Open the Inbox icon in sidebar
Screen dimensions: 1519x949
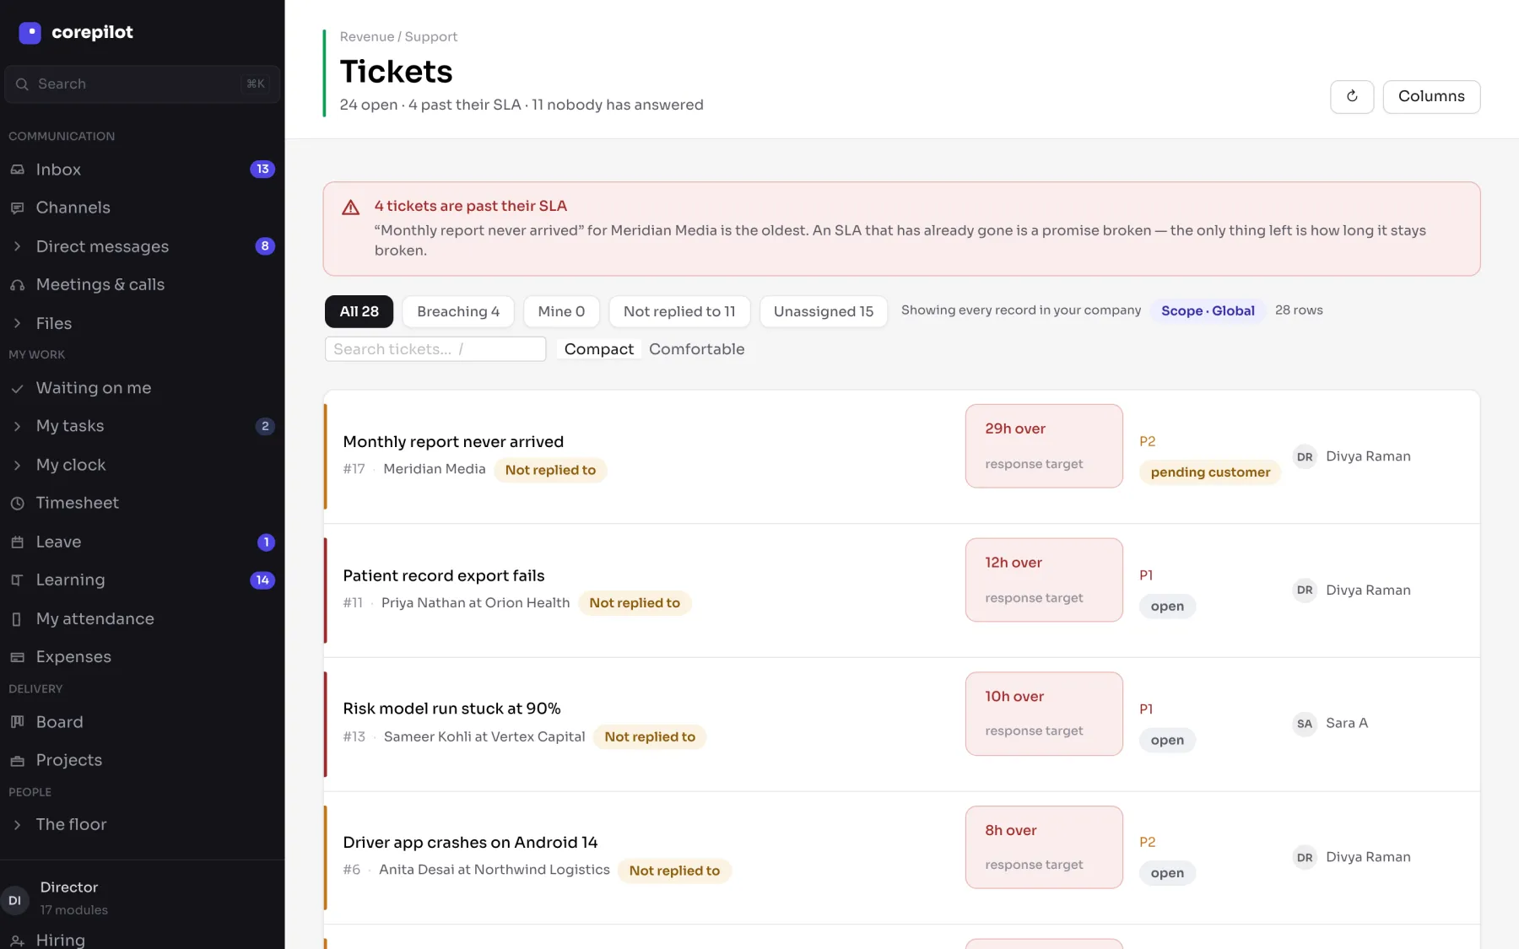18,170
